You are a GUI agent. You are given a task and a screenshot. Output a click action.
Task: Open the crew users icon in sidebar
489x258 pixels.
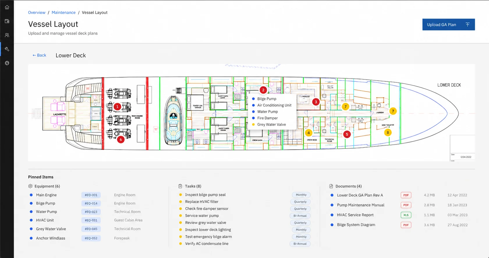coord(7,35)
